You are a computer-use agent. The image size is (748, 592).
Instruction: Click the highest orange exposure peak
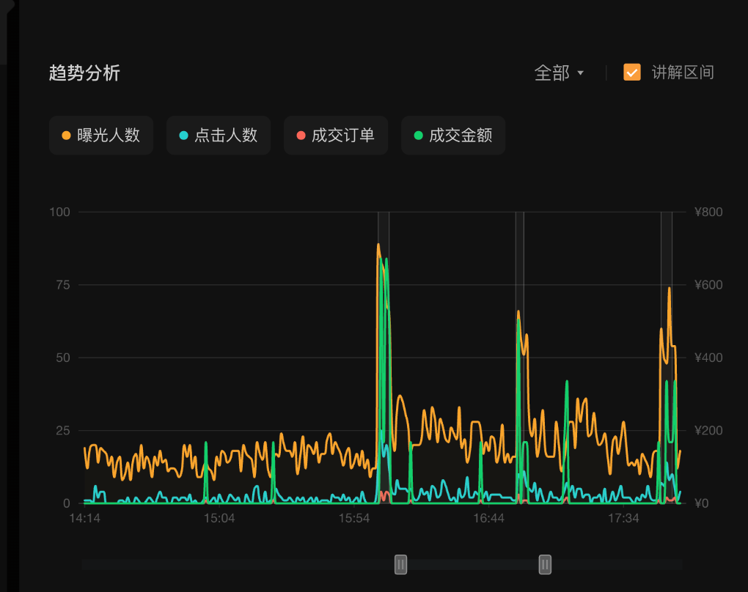[x=378, y=245]
